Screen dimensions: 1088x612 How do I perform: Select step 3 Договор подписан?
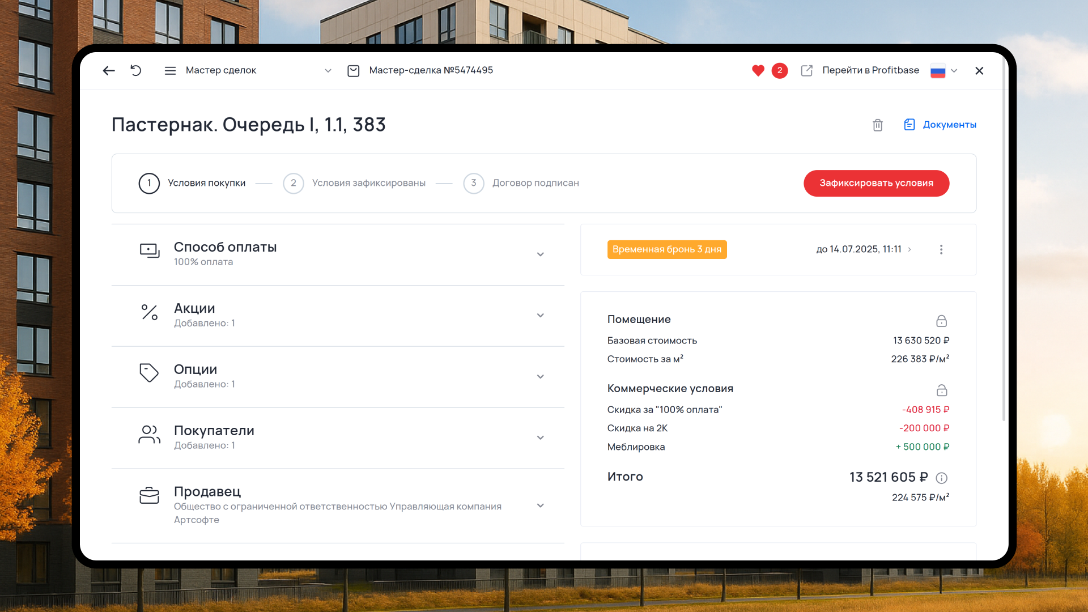[521, 183]
